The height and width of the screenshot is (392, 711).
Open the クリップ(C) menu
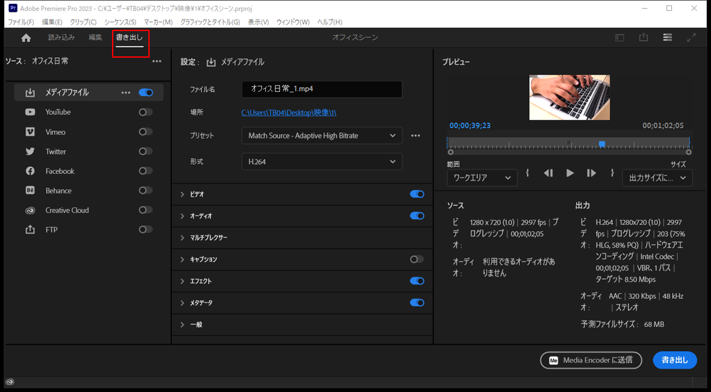83,22
